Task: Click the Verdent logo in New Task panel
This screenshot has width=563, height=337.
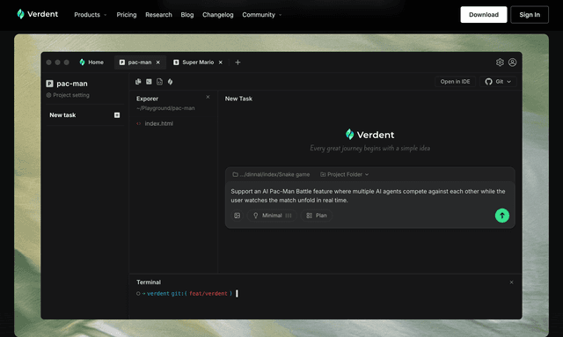Action: pyautogui.click(x=369, y=135)
